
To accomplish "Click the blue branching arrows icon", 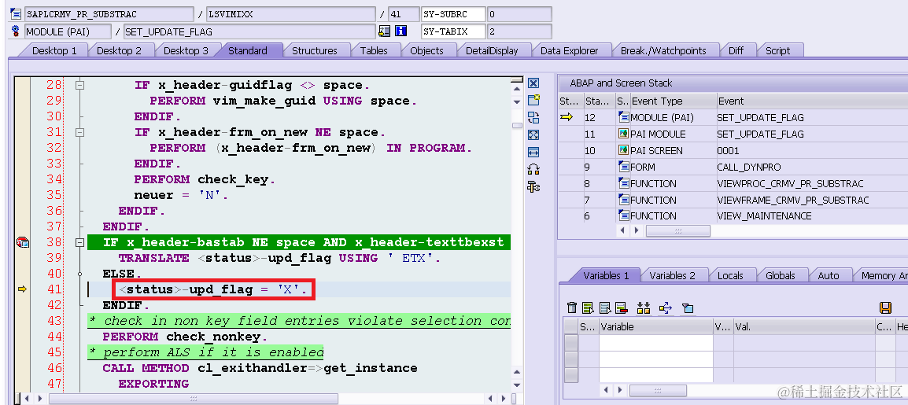I will click(666, 307).
